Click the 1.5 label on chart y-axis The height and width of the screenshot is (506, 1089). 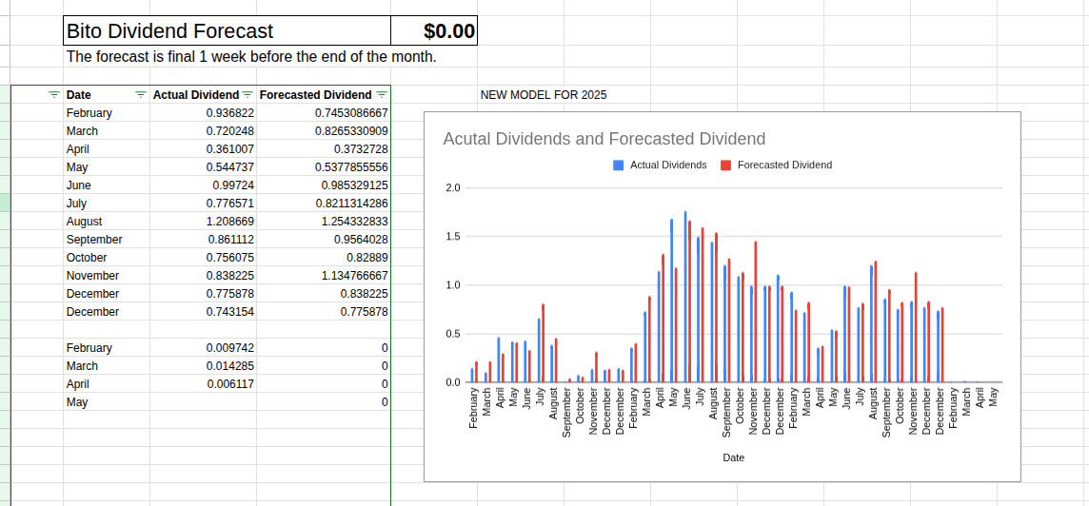[452, 237]
